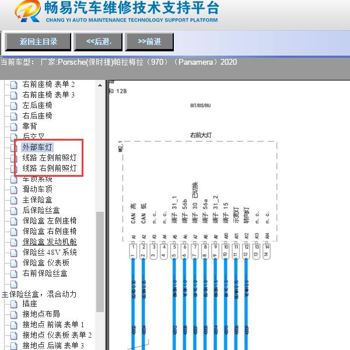350x350 pixels.
Task: Open the 接地点布局 entry
Action: pyautogui.click(x=41, y=314)
